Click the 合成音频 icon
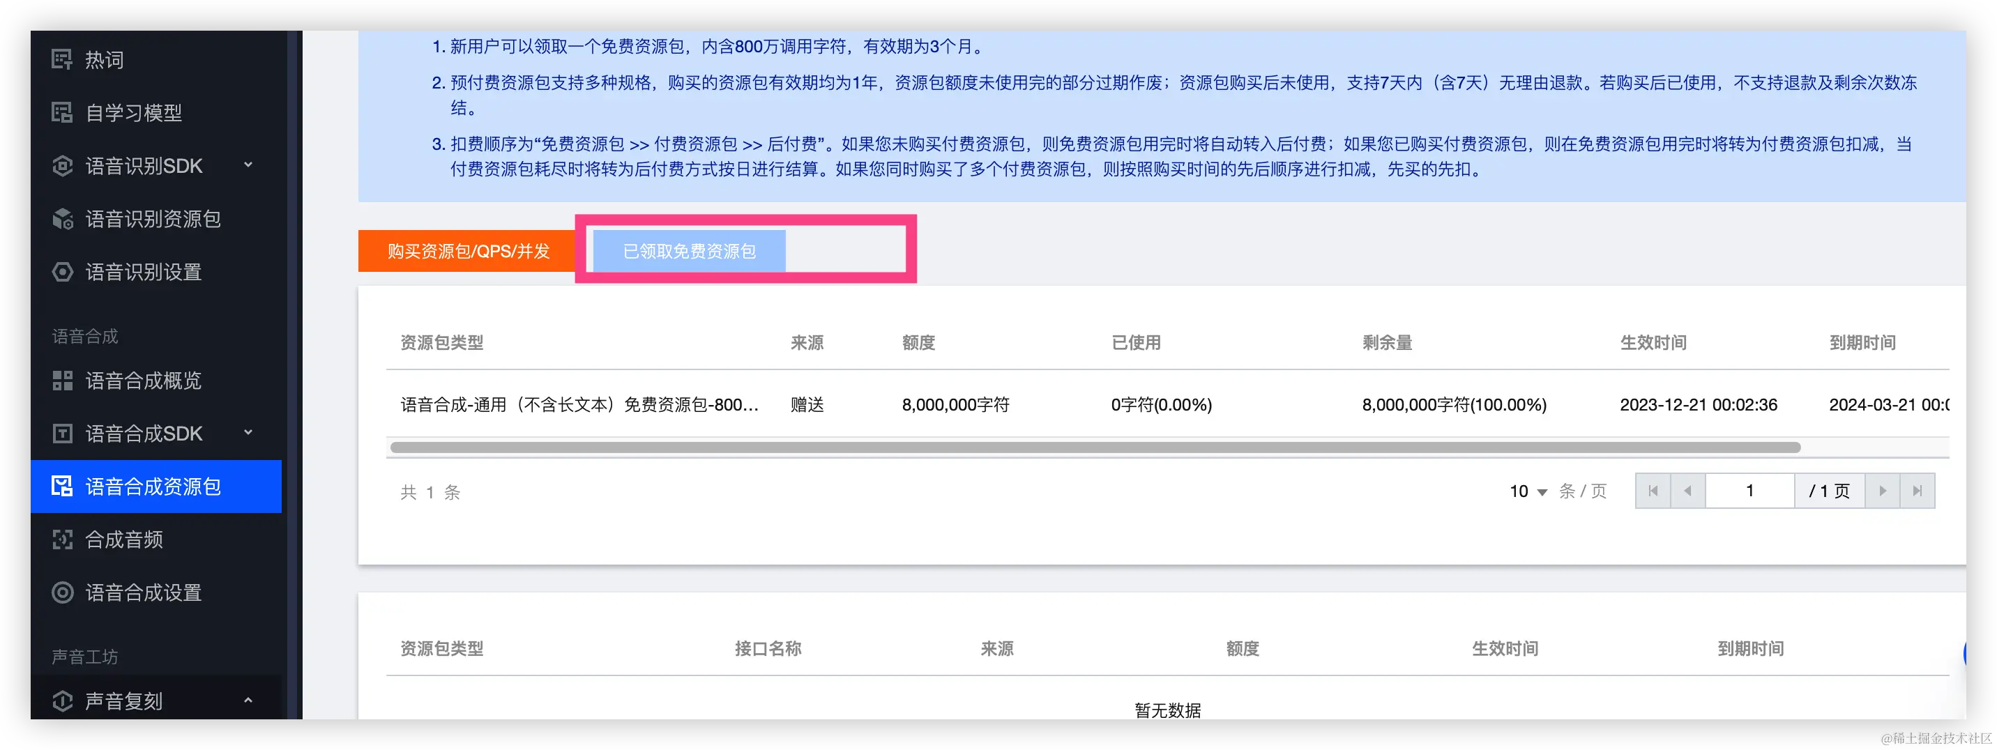 pos(62,539)
